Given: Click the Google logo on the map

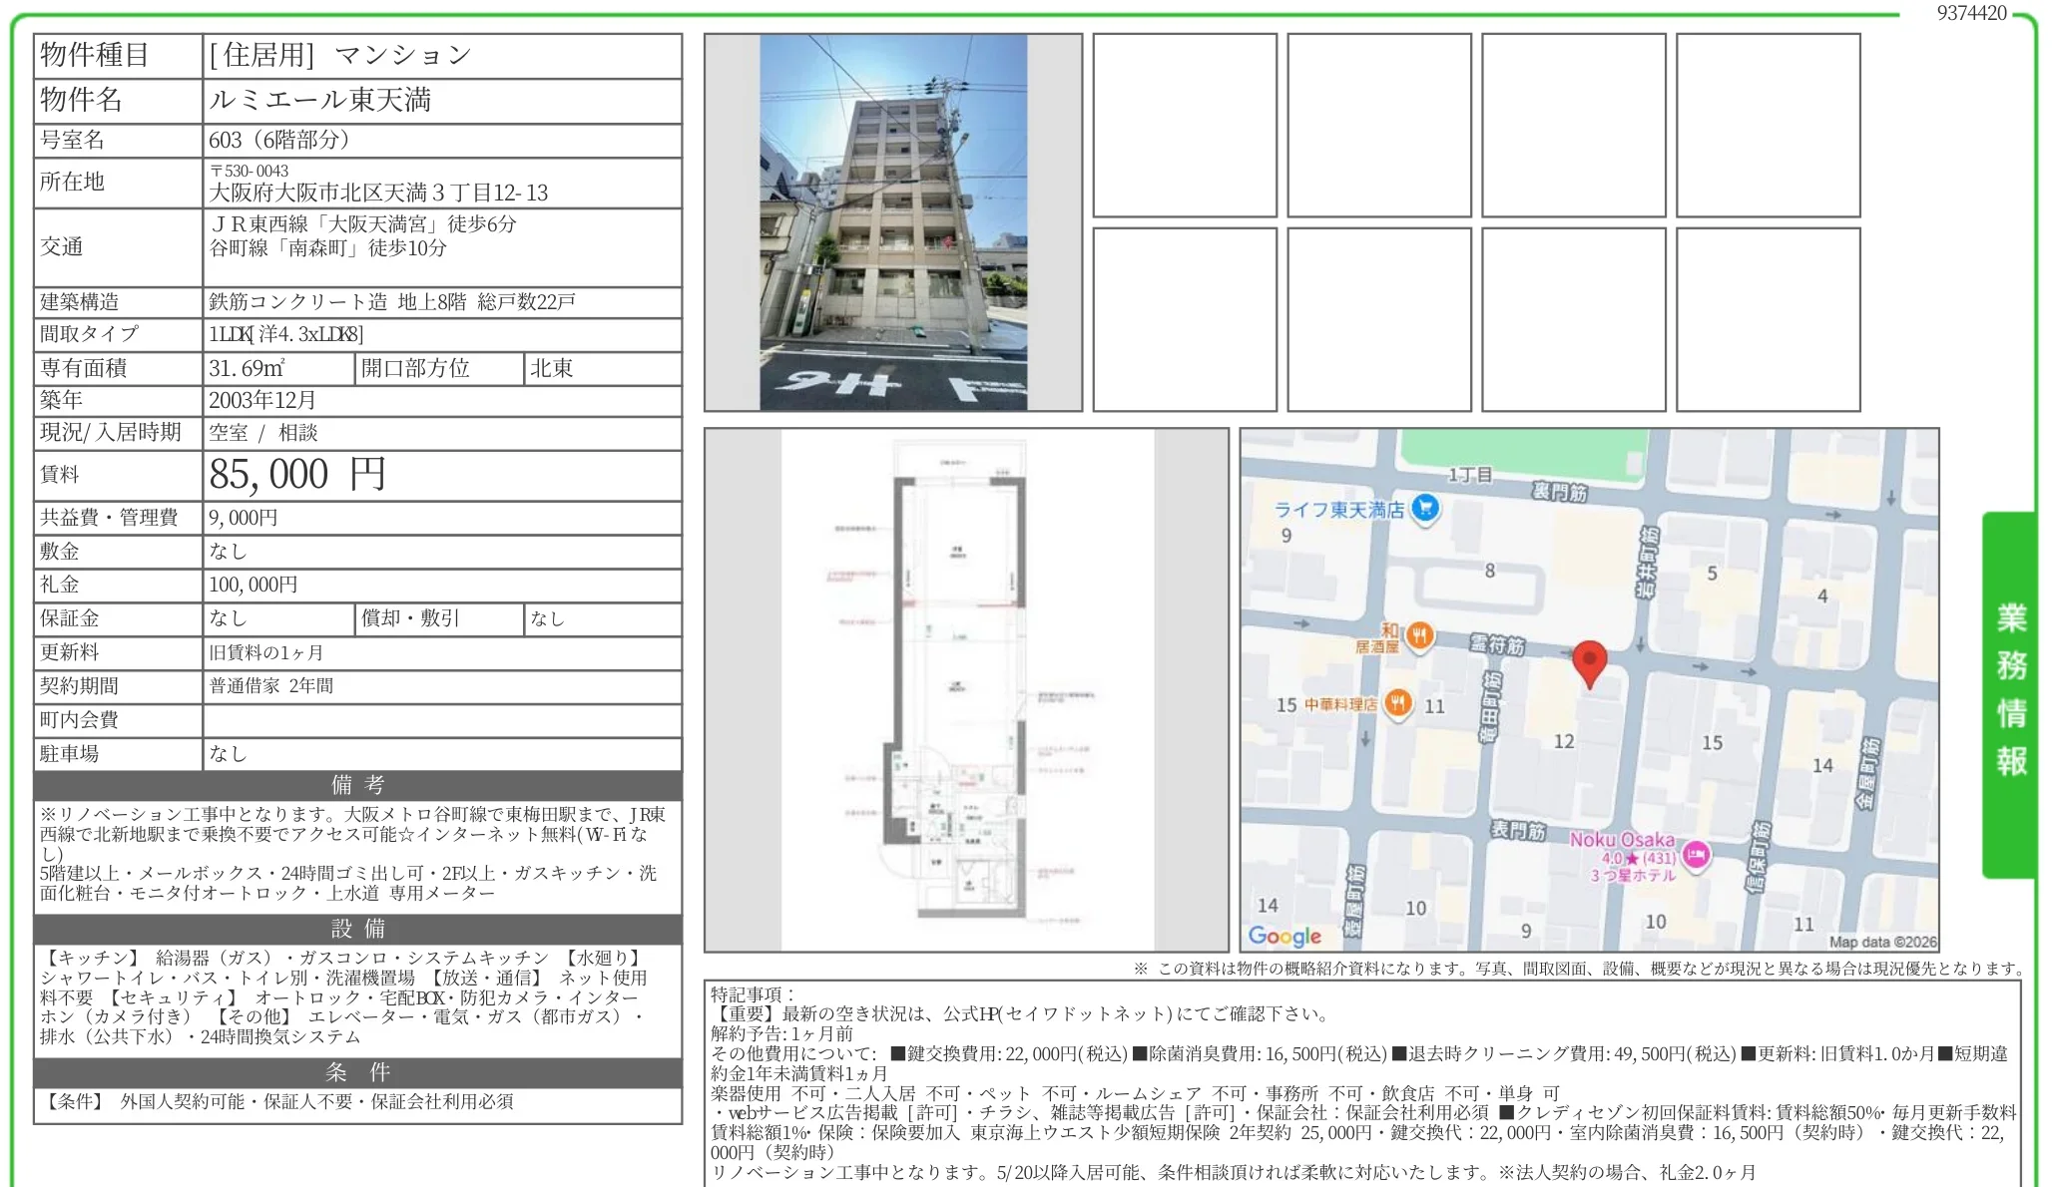Looking at the screenshot, I should pyautogui.click(x=1286, y=936).
